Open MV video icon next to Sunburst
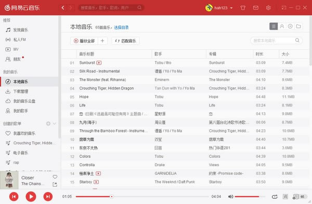The width and height of the screenshot is (312, 204). (x=99, y=63)
